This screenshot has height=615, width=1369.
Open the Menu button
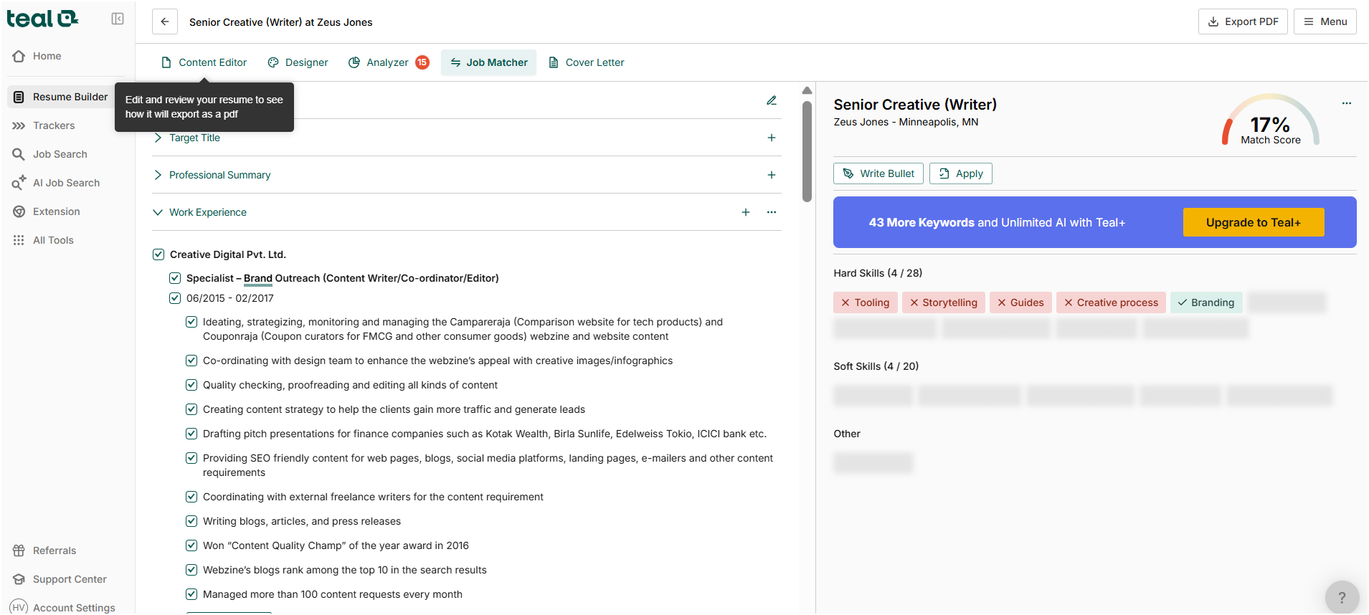click(x=1325, y=22)
